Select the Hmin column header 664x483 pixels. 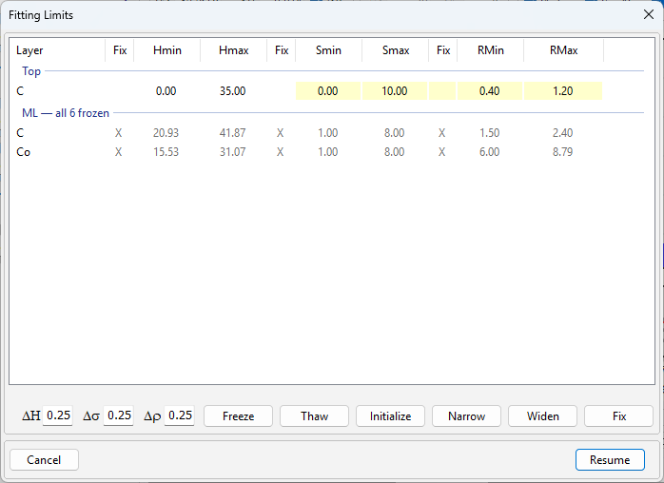tap(167, 50)
